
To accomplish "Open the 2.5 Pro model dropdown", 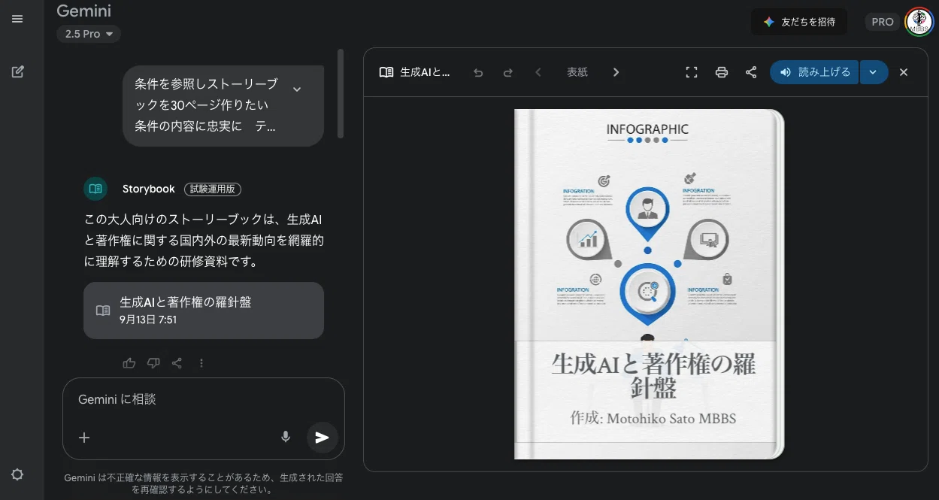I will [89, 34].
